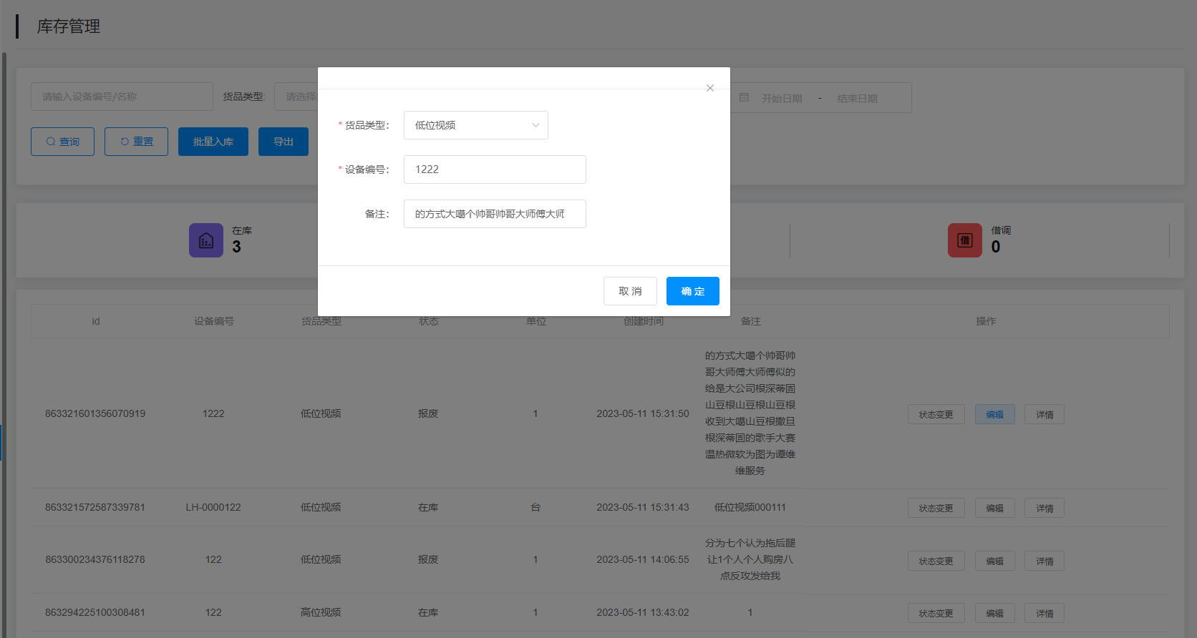Click the red 借调 icon
This screenshot has width=1197, height=638.
pyautogui.click(x=964, y=240)
